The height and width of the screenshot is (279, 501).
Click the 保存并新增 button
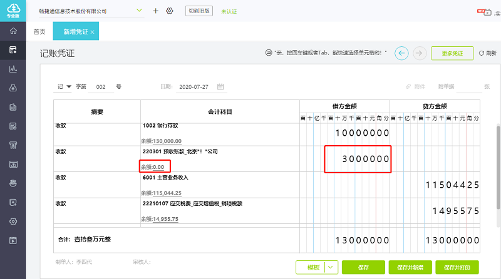(x=410, y=267)
